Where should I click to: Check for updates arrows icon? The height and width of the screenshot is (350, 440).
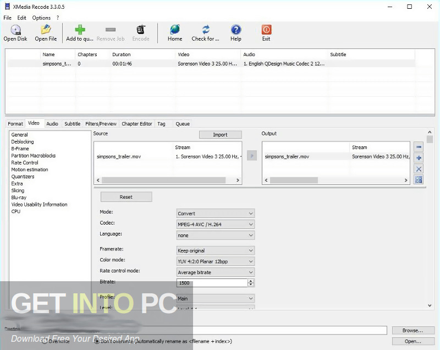tap(206, 30)
